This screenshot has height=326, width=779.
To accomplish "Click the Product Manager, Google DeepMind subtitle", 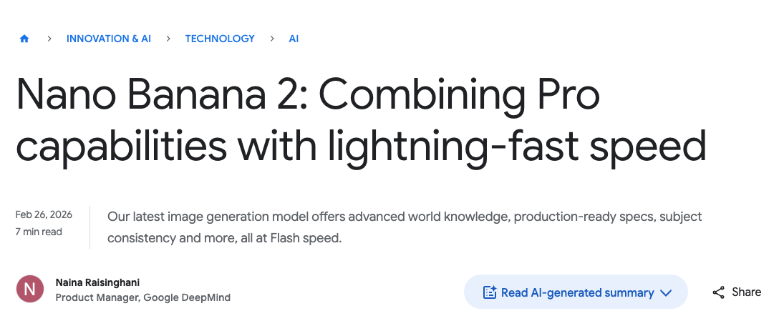I will click(143, 297).
